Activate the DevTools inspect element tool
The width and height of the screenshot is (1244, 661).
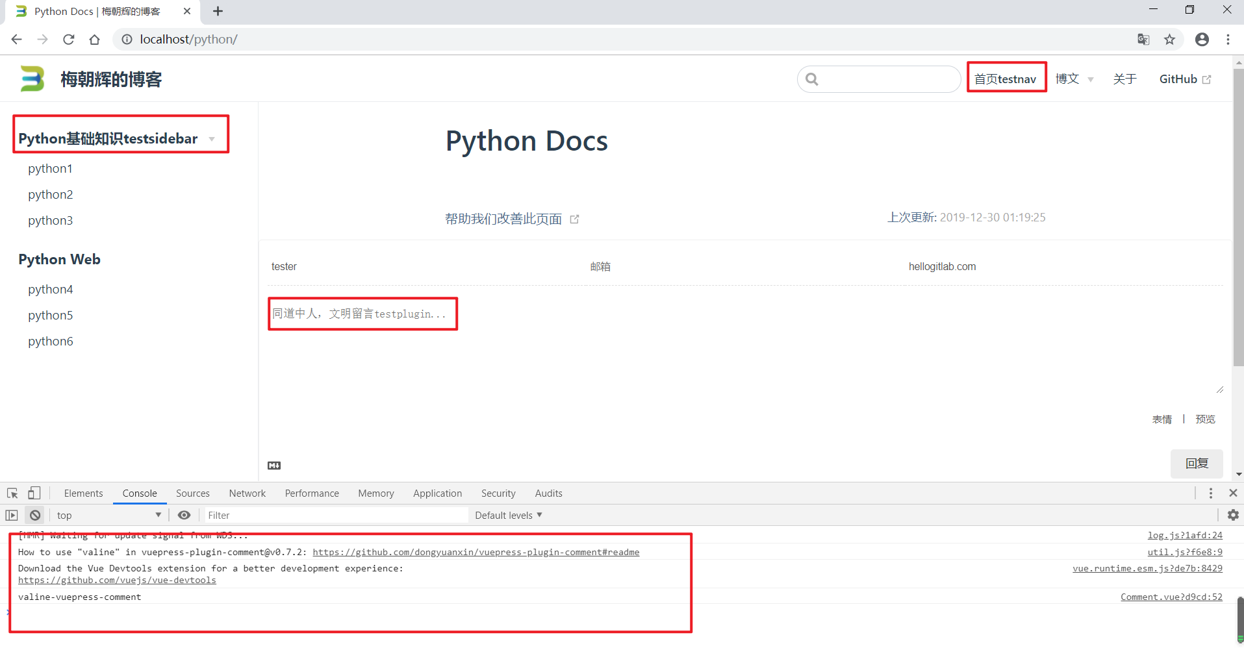[x=12, y=493]
